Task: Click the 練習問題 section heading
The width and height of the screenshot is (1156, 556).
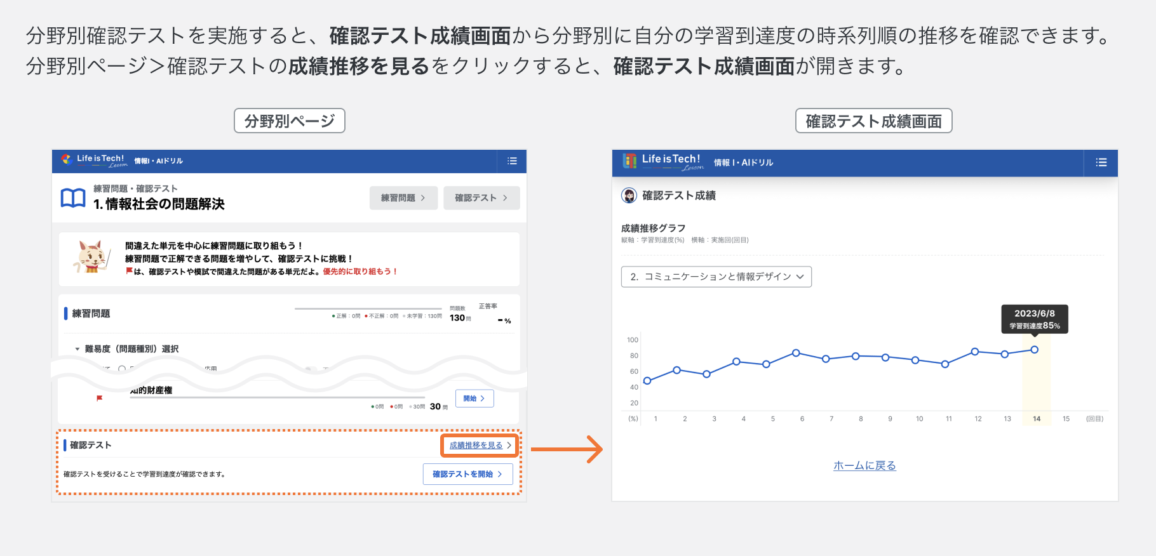Action: pyautogui.click(x=91, y=314)
